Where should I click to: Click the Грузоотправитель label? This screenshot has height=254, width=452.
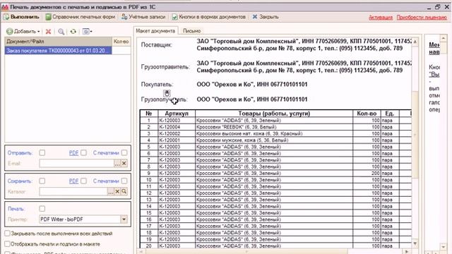click(165, 67)
